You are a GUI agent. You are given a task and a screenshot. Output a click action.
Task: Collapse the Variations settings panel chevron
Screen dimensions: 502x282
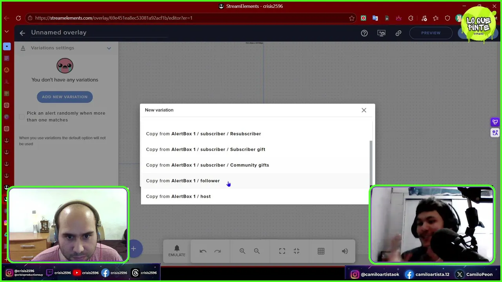click(x=109, y=48)
